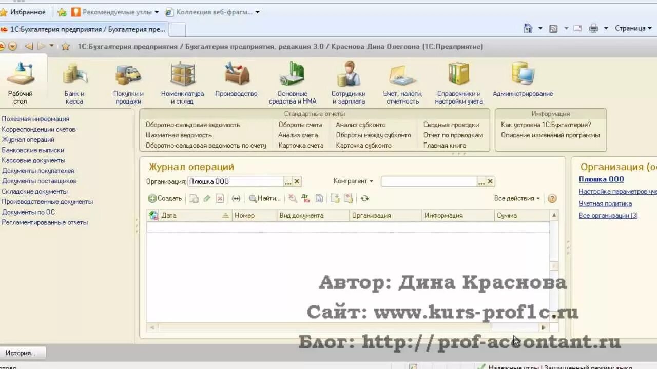The height and width of the screenshot is (369, 657).
Task: Click the Создать button in the journal toolbar
Action: click(165, 198)
